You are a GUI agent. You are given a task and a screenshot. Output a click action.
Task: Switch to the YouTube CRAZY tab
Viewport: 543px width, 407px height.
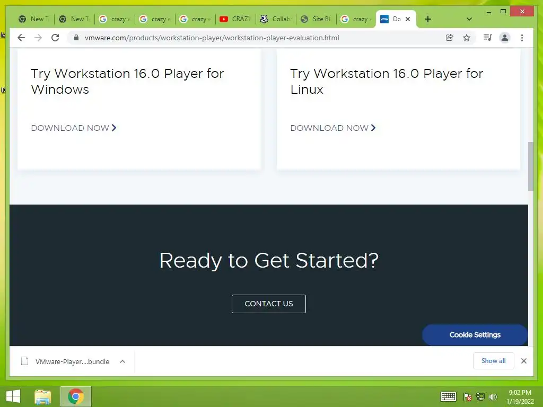point(235,19)
